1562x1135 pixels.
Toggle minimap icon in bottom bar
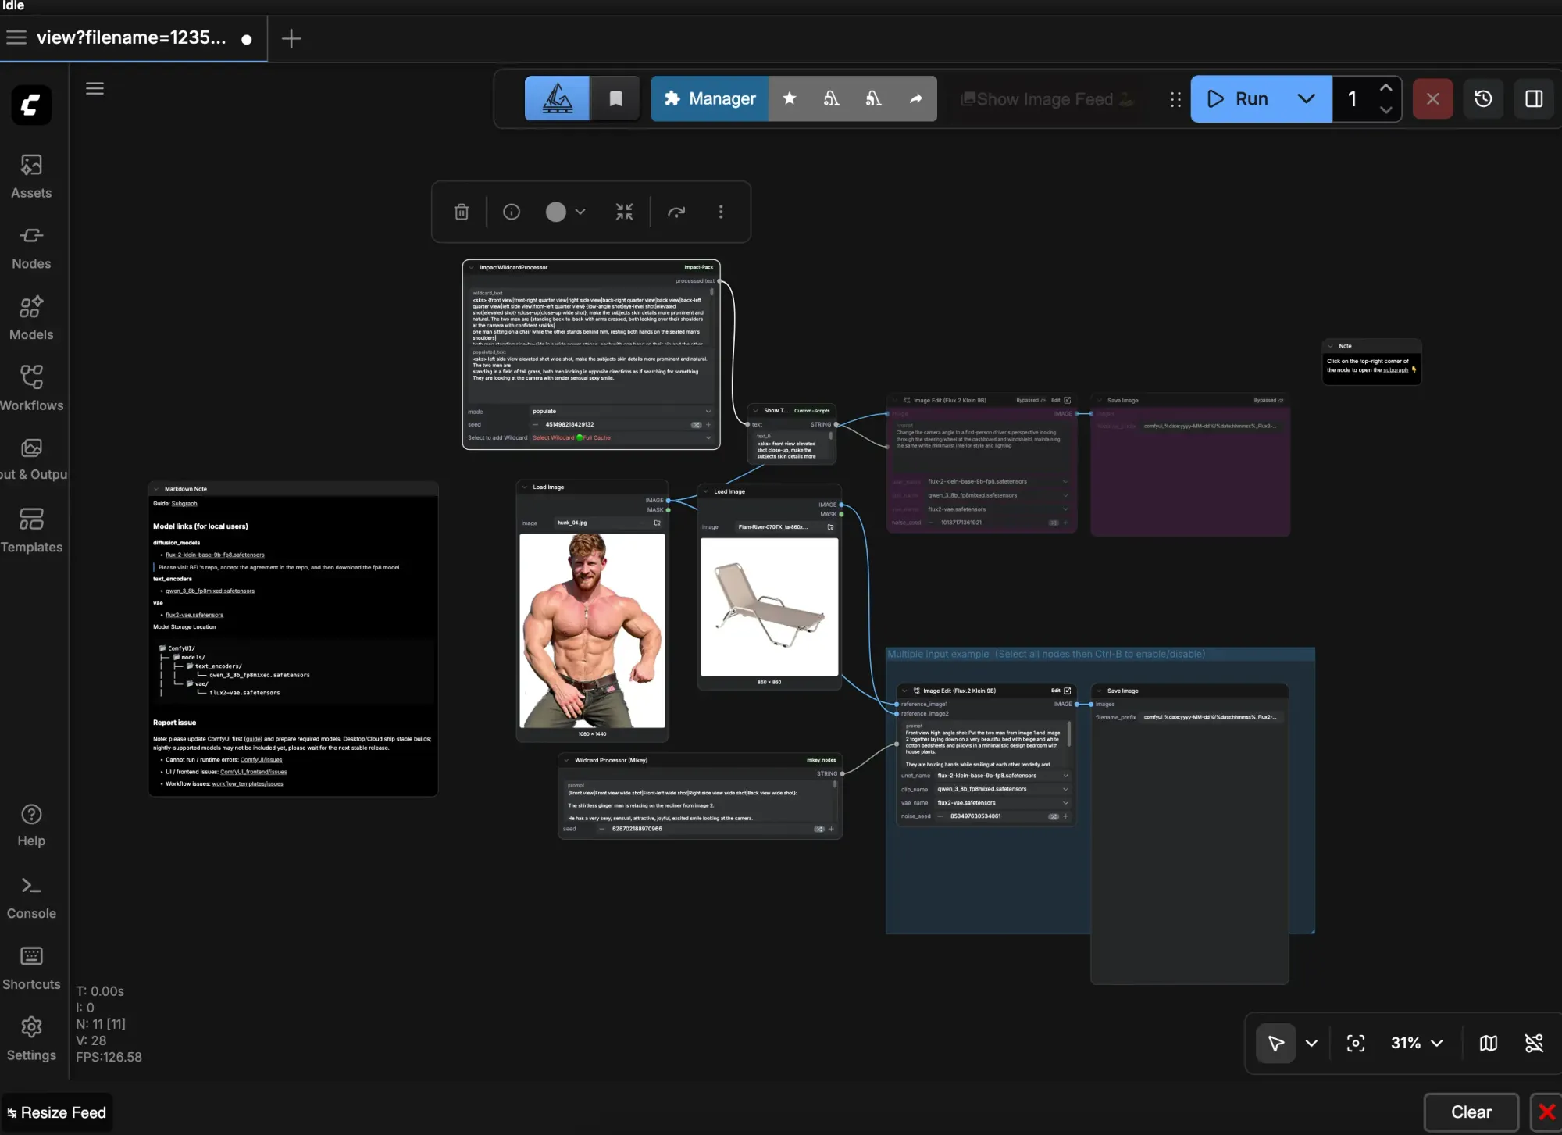(1489, 1043)
